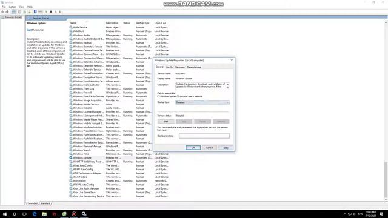This screenshot has height=218, width=388.
Task: Click the Refresh icon in the toolbar
Action: [24, 12]
